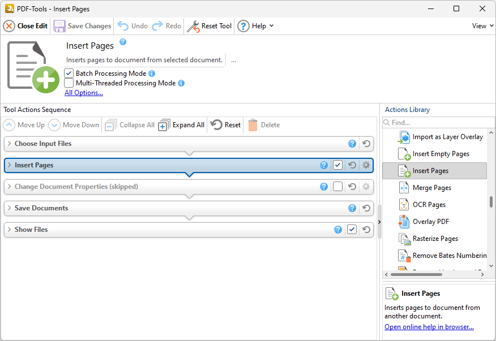Click the Undo arrow
Viewport: 496px width, 341px height.
point(123,26)
